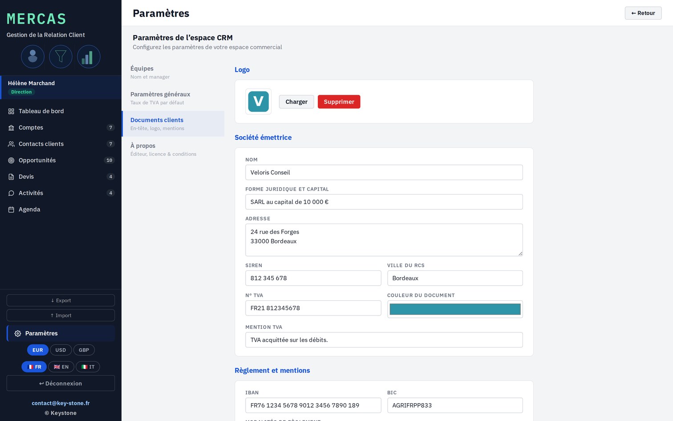Click the Ville du RCS field

tap(455, 278)
